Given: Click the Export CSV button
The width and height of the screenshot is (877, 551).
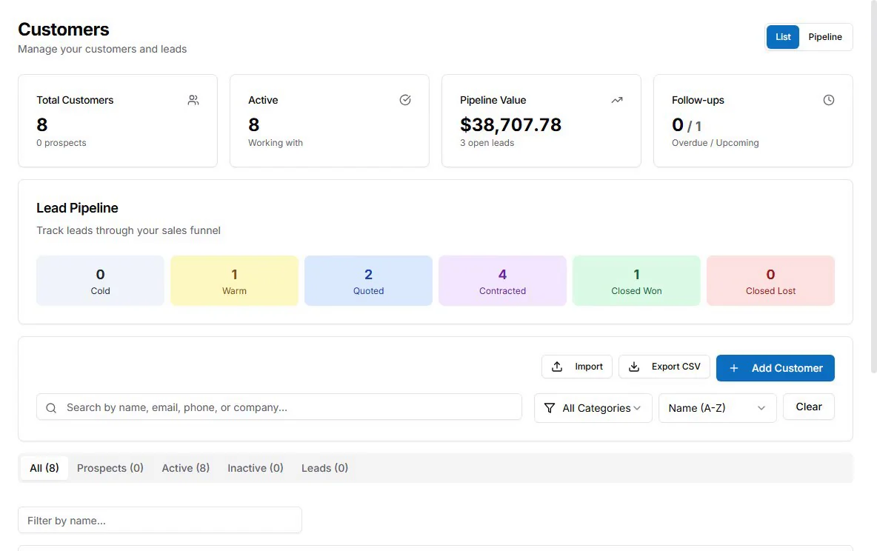Looking at the screenshot, I should pyautogui.click(x=664, y=367).
